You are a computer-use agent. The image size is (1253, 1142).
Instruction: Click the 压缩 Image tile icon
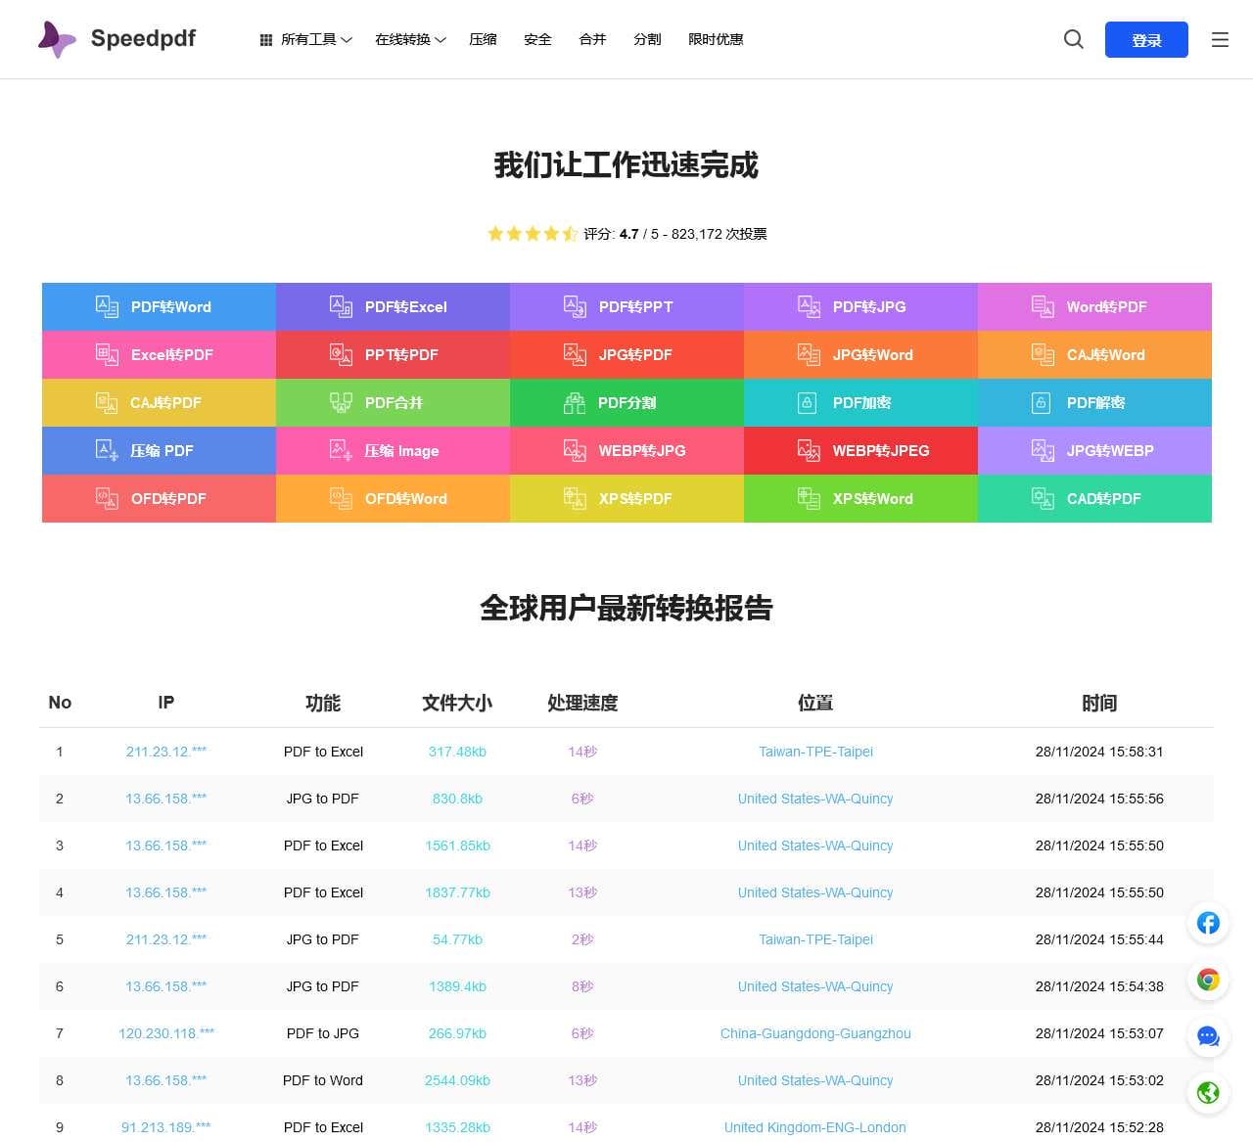pyautogui.click(x=341, y=450)
